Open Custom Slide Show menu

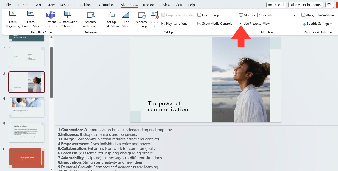(x=68, y=19)
